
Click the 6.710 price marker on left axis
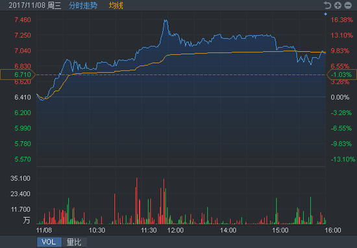(18, 74)
